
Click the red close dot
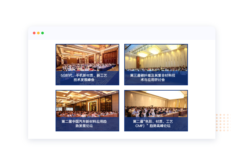pos(34,33)
